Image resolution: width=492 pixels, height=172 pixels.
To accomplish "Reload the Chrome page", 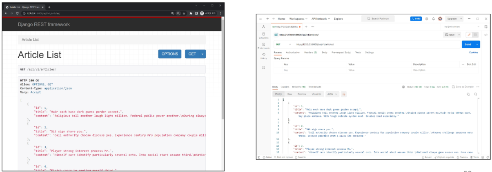I will 17,13.
